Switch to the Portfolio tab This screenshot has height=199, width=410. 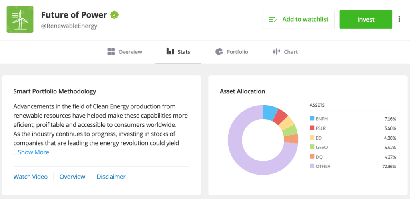[237, 52]
